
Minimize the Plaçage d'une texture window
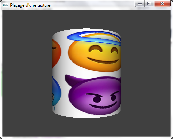tap(140, 4)
